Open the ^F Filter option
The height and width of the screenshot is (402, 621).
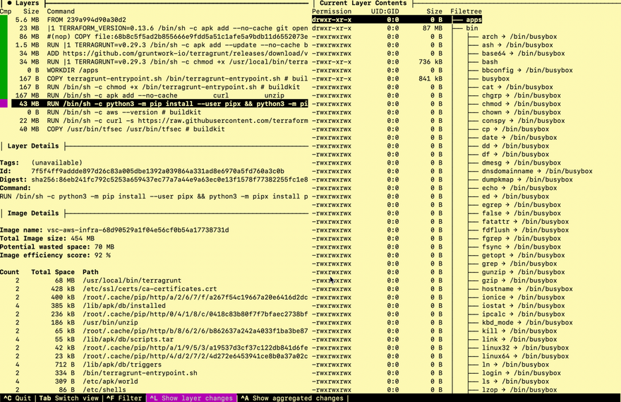[x=124, y=398]
